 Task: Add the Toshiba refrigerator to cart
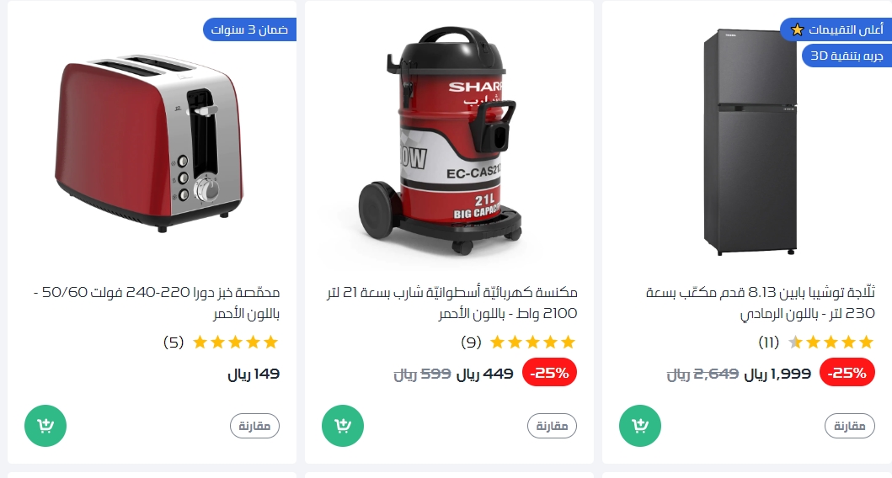pyautogui.click(x=640, y=426)
